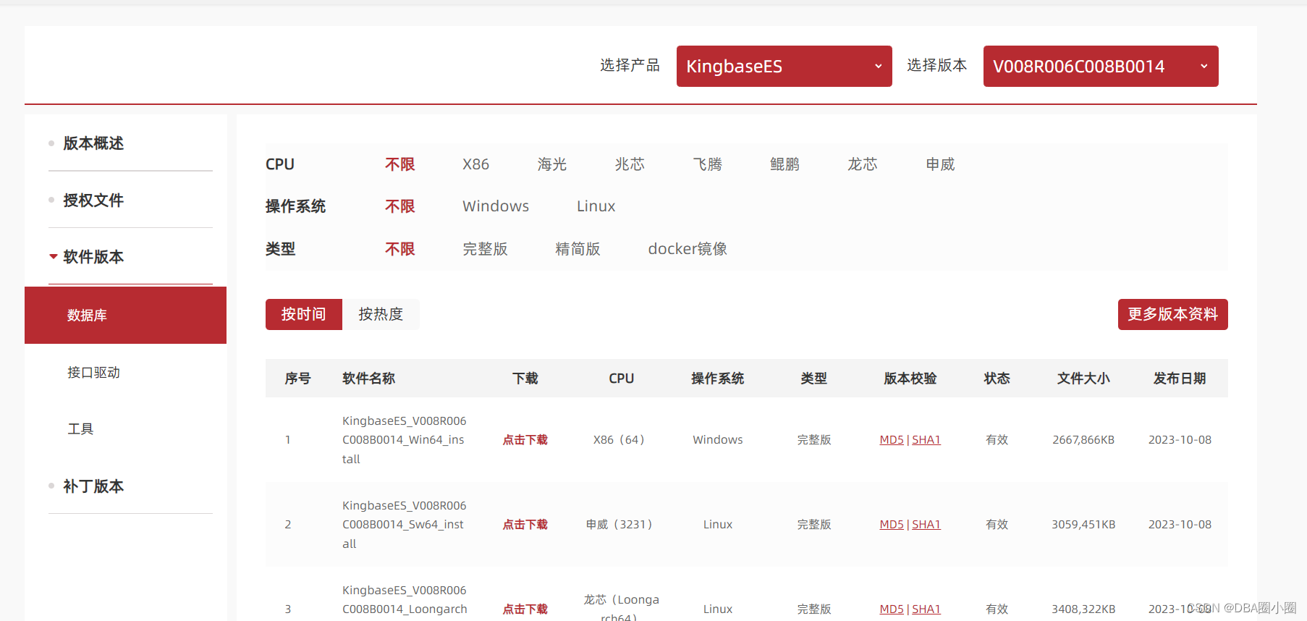Filter operating system by Windows

(496, 206)
